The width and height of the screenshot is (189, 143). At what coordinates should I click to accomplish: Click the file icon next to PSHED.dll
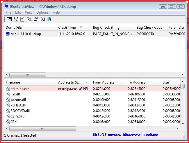[x=8, y=105]
